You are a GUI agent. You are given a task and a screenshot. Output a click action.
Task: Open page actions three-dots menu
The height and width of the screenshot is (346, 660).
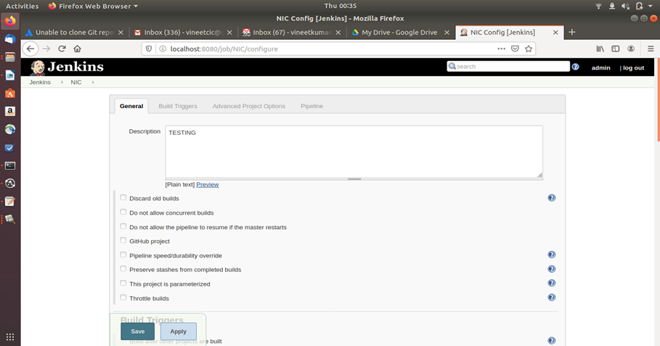coord(501,49)
